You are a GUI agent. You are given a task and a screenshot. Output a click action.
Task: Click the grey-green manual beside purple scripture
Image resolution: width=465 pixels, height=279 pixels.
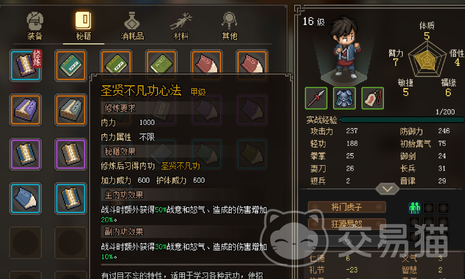pyautogui.click(x=71, y=110)
